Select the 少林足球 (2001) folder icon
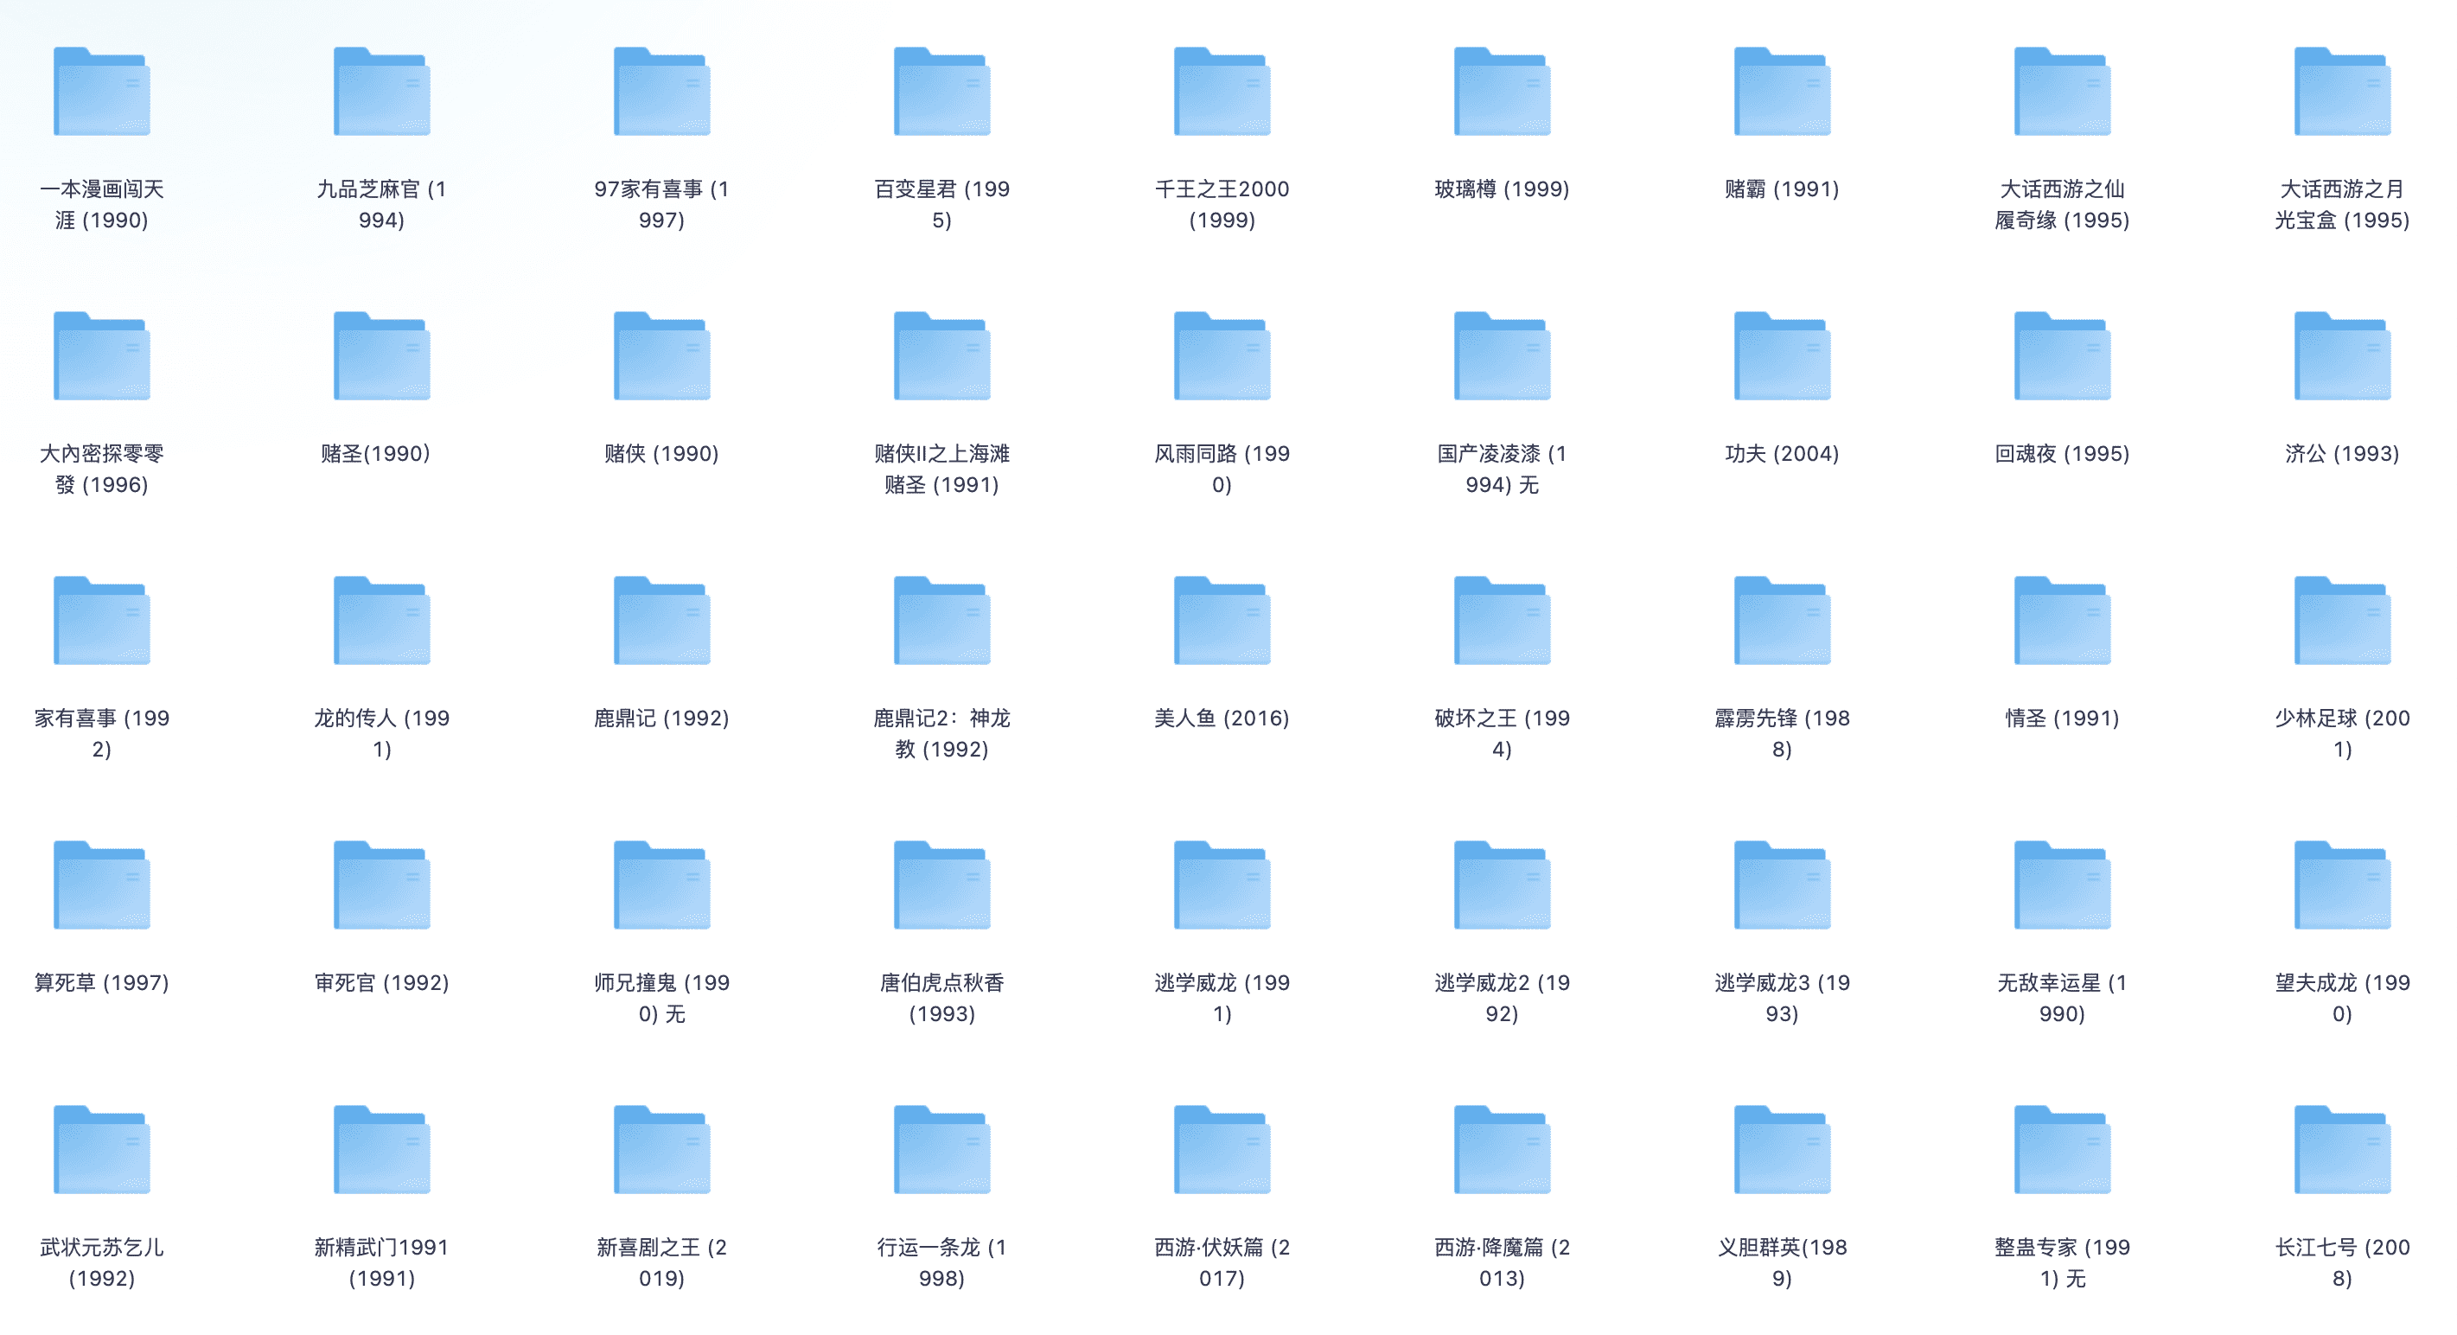 [2343, 620]
